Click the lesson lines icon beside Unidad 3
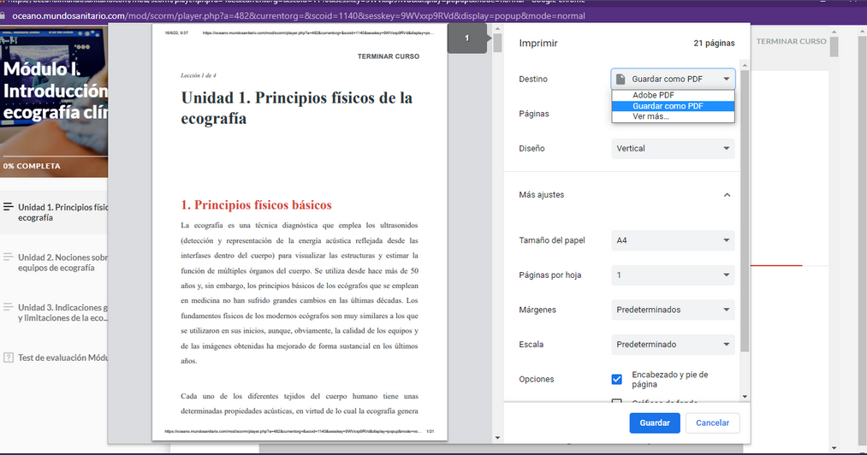The width and height of the screenshot is (867, 455). (9, 307)
